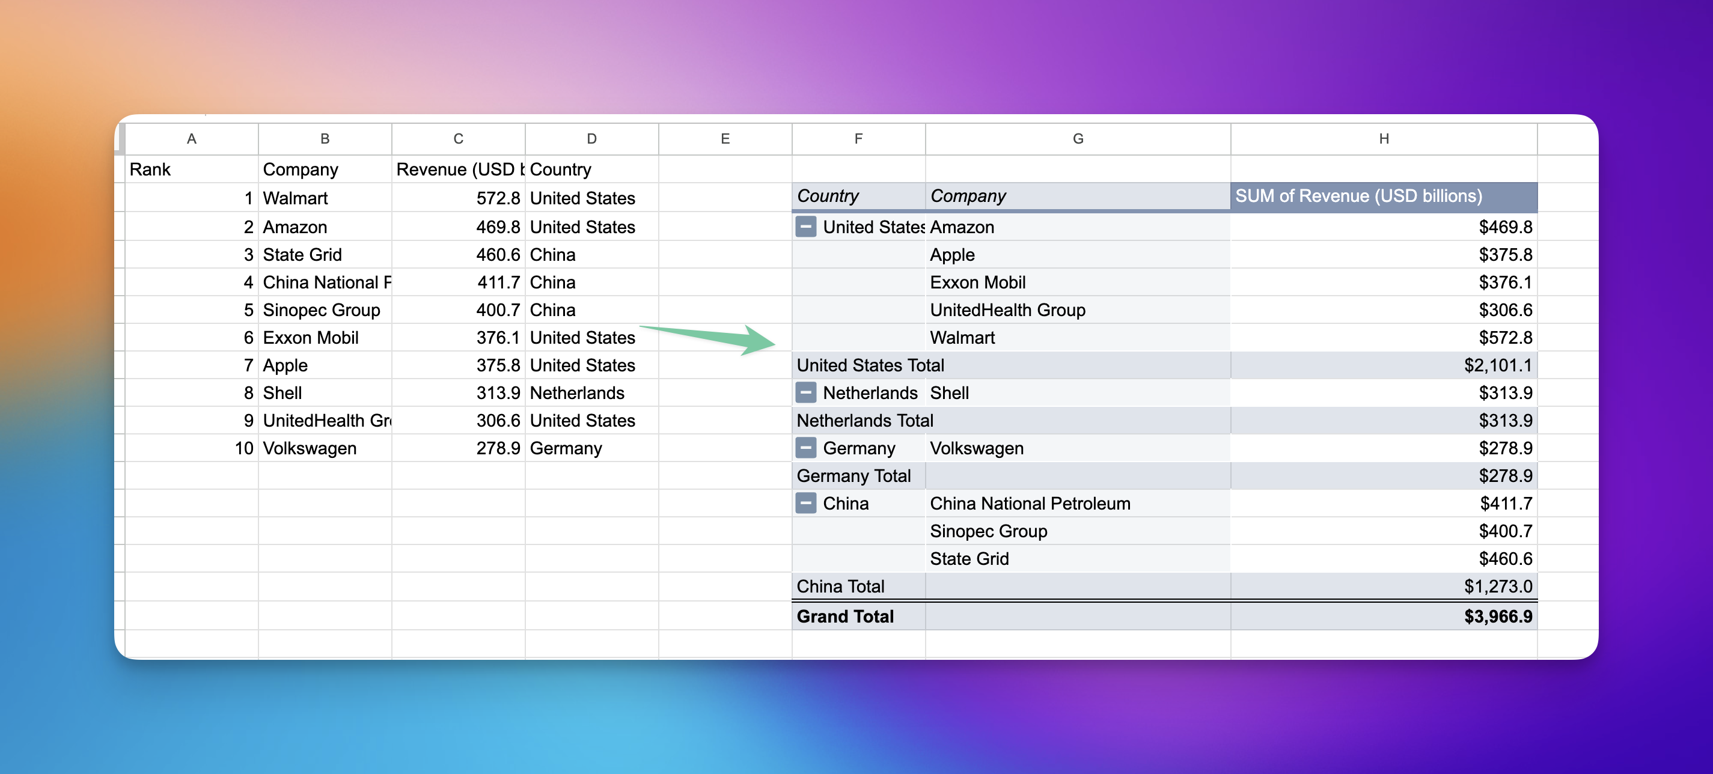The width and height of the screenshot is (1713, 774).
Task: Select the Exxon Mobil cell in column B
Action: coord(325,337)
